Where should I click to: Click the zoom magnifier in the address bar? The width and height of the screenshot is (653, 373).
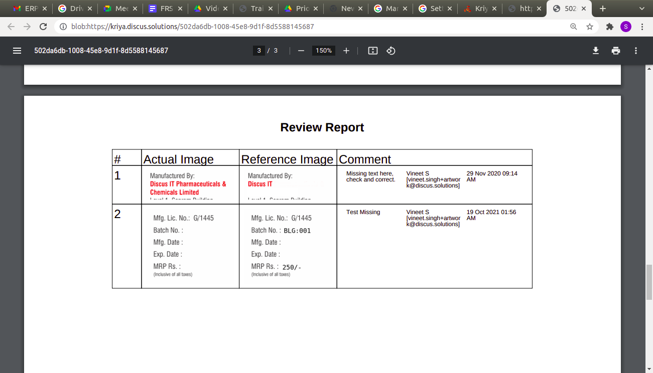coord(574,27)
